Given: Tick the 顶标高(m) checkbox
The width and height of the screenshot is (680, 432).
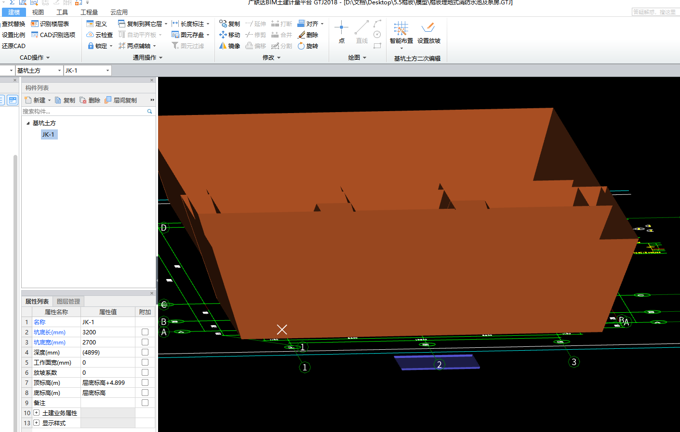Looking at the screenshot, I should pos(145,382).
